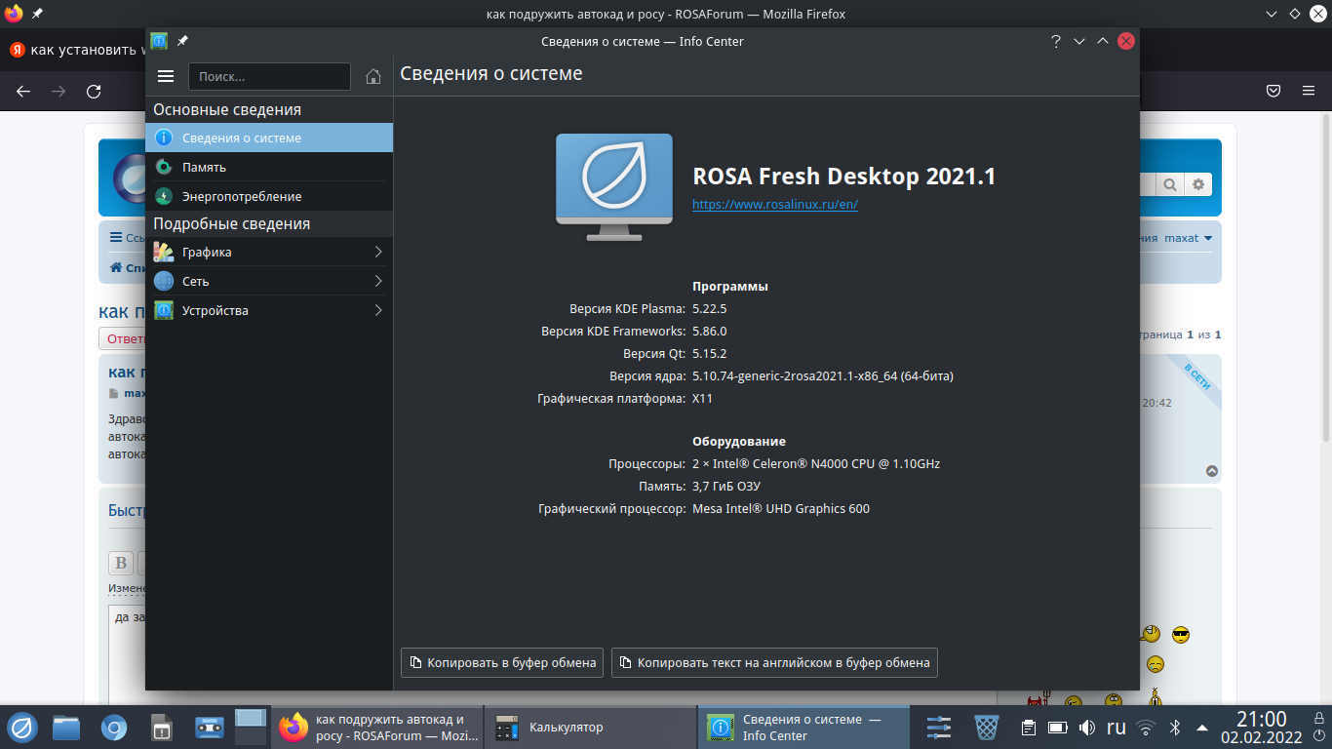Screen dimensions: 1332x749
Task: Open the volume tray control
Action: [1087, 728]
